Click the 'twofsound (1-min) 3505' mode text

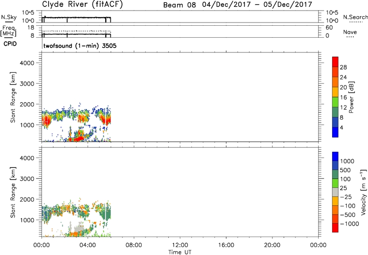pyautogui.click(x=80, y=46)
